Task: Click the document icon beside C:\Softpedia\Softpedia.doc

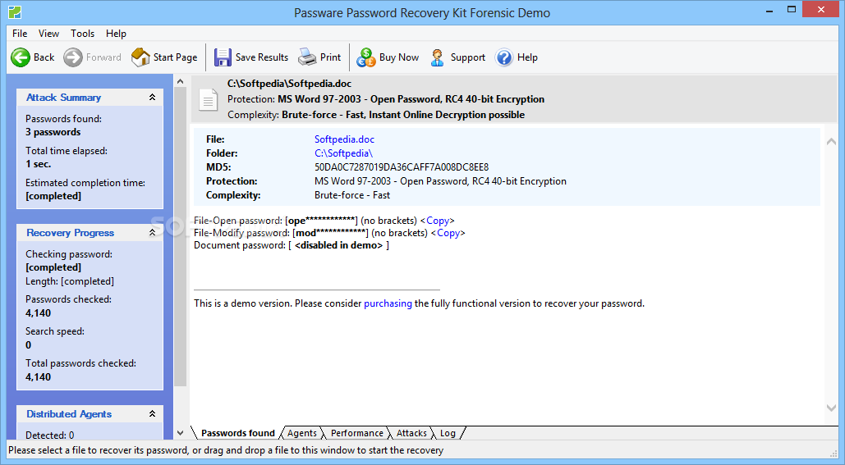Action: point(208,100)
